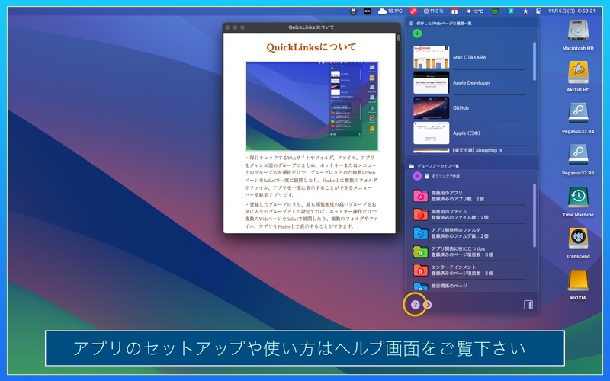Open the Mac OTAKARA saved page thumbnail

431,57
